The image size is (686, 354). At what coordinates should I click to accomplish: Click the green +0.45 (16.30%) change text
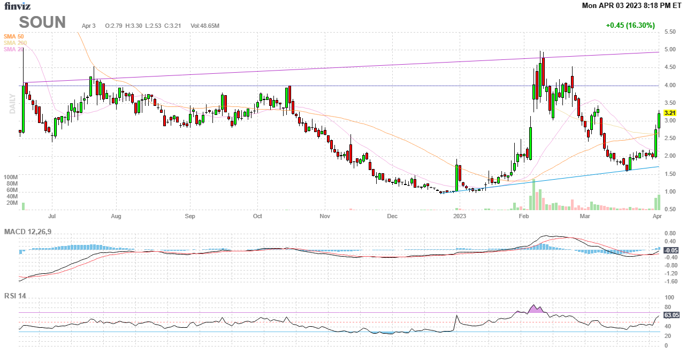coord(630,25)
